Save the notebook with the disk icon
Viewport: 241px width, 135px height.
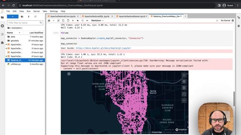(49, 21)
